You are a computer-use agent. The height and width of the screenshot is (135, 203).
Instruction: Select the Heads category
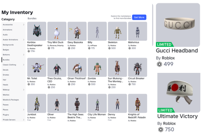point(5,85)
